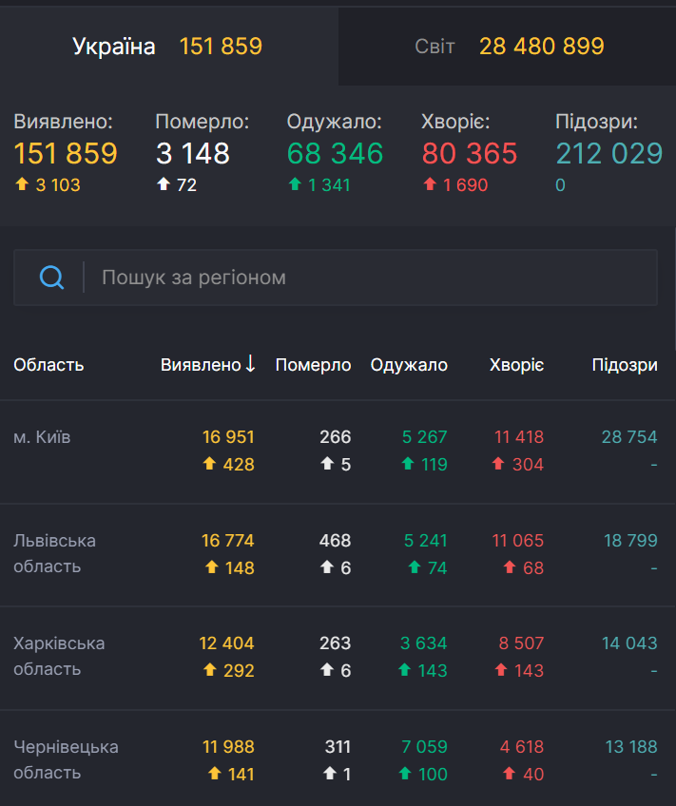This screenshot has width=676, height=806.
Task: Click the green up arrow beside 1 341
Action: point(295,184)
